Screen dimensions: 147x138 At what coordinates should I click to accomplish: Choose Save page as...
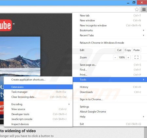point(110,65)
